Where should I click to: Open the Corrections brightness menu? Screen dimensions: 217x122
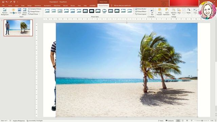click(13, 12)
